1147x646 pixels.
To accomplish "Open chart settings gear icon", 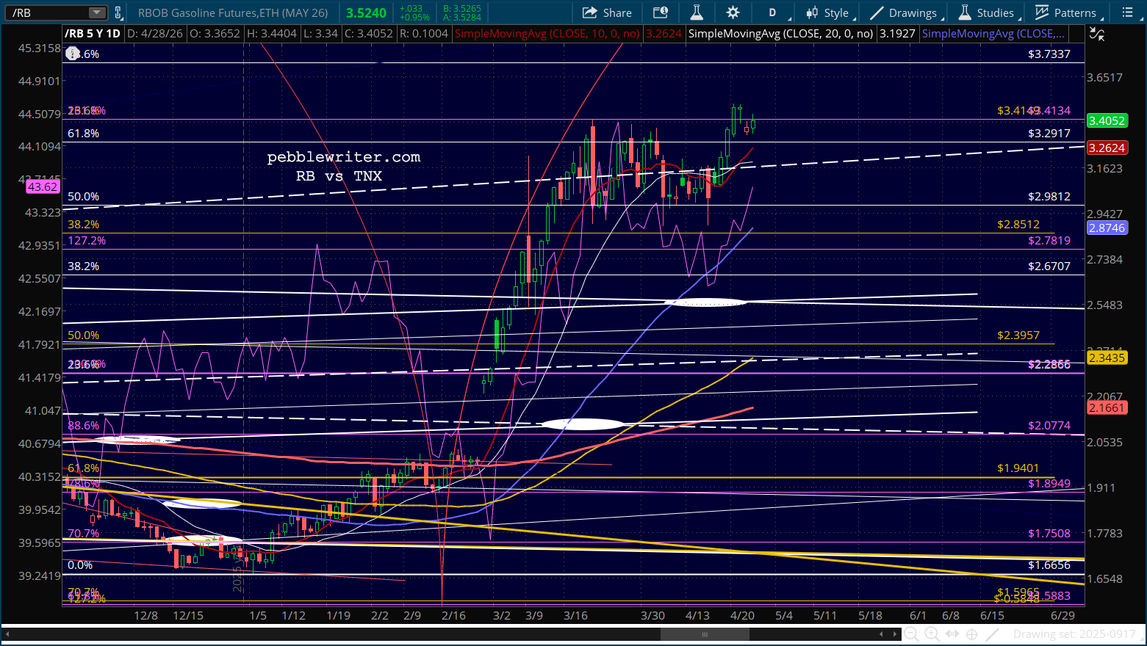I will [x=733, y=12].
